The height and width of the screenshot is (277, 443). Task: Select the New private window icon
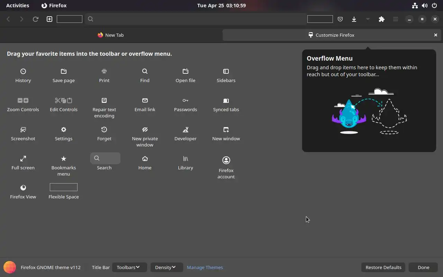[145, 129]
